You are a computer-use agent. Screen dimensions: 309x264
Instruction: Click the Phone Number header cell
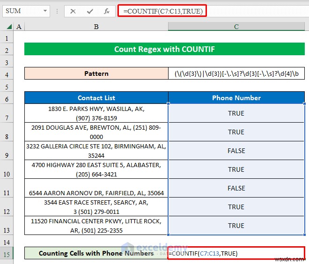coord(236,98)
